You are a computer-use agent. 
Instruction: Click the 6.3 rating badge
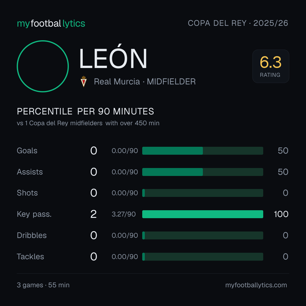click(x=271, y=66)
